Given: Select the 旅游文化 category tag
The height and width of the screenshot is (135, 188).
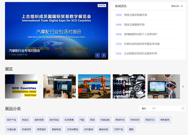Looking at the screenshot, I should [150, 120].
